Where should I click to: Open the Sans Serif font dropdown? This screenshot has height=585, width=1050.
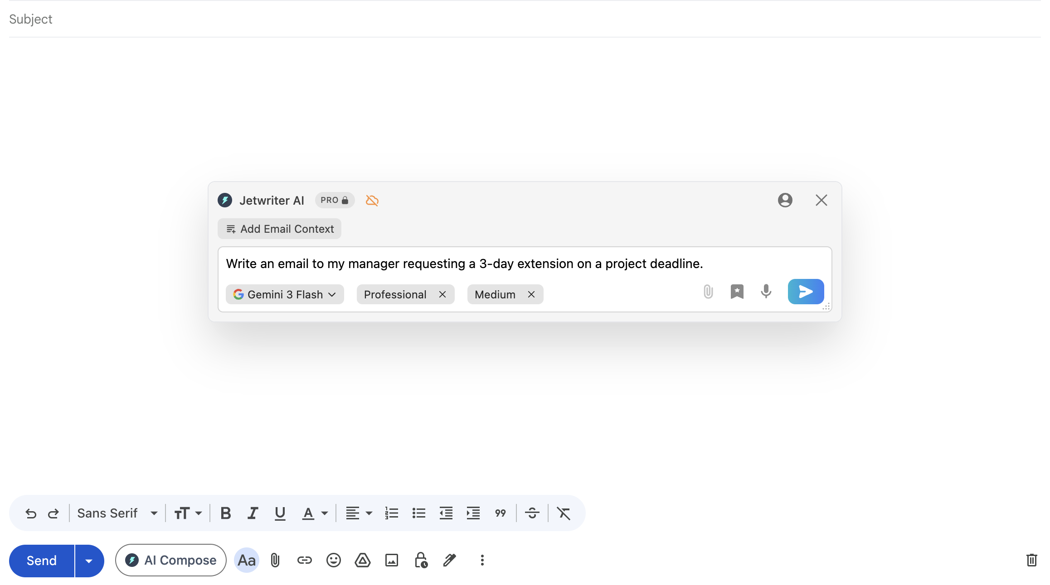coord(117,513)
